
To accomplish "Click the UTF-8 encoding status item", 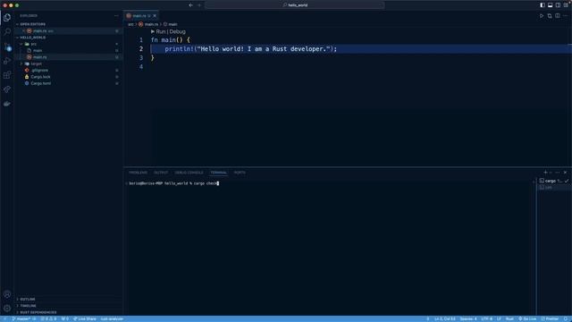I will click(x=486, y=318).
